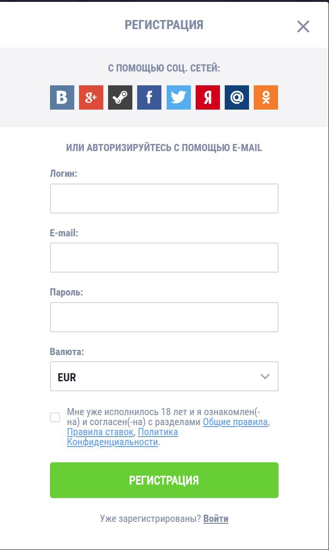Viewport: 329px width, 550px height.
Task: Sign up with Facebook icon
Action: (x=149, y=98)
